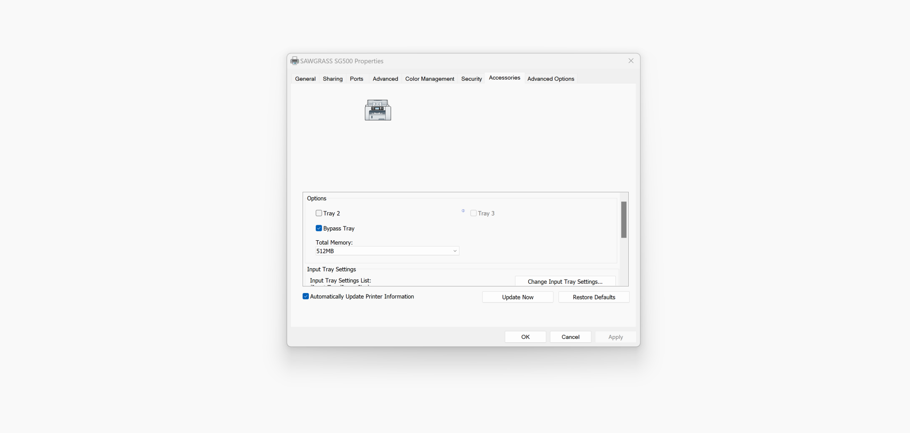Click the SG500 printer illustration image
This screenshot has height=433, width=910.
pos(378,110)
